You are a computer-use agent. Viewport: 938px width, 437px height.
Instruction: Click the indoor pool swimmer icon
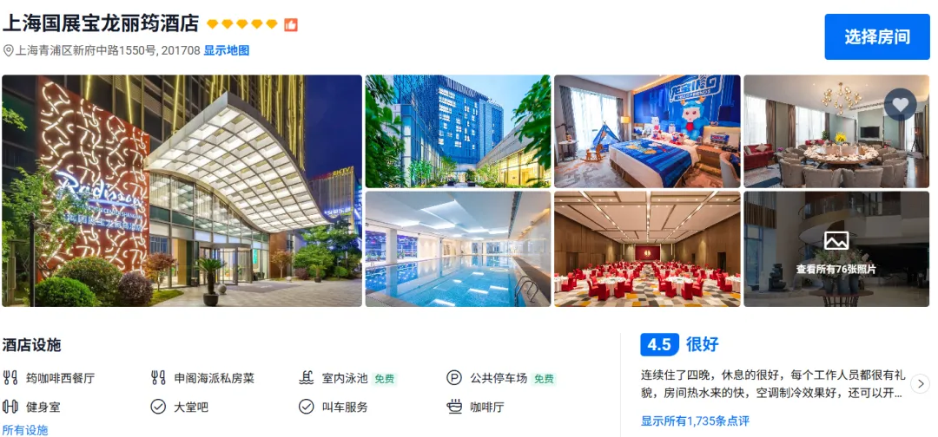[x=307, y=378]
